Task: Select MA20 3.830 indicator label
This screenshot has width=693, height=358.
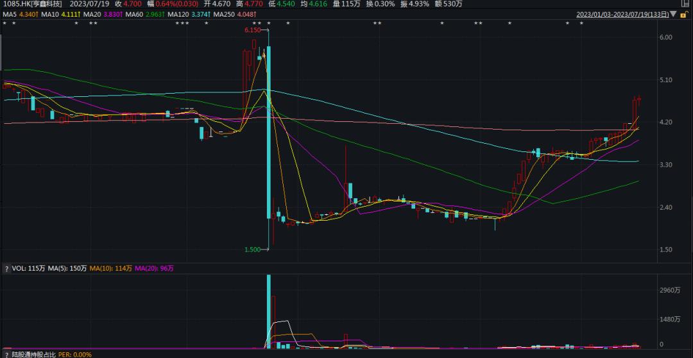Action: point(103,15)
